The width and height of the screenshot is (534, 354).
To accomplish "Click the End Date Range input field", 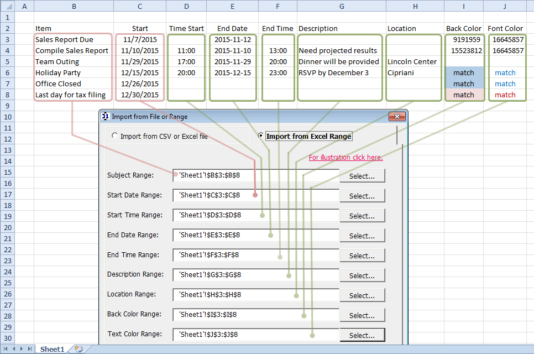I will [x=255, y=235].
